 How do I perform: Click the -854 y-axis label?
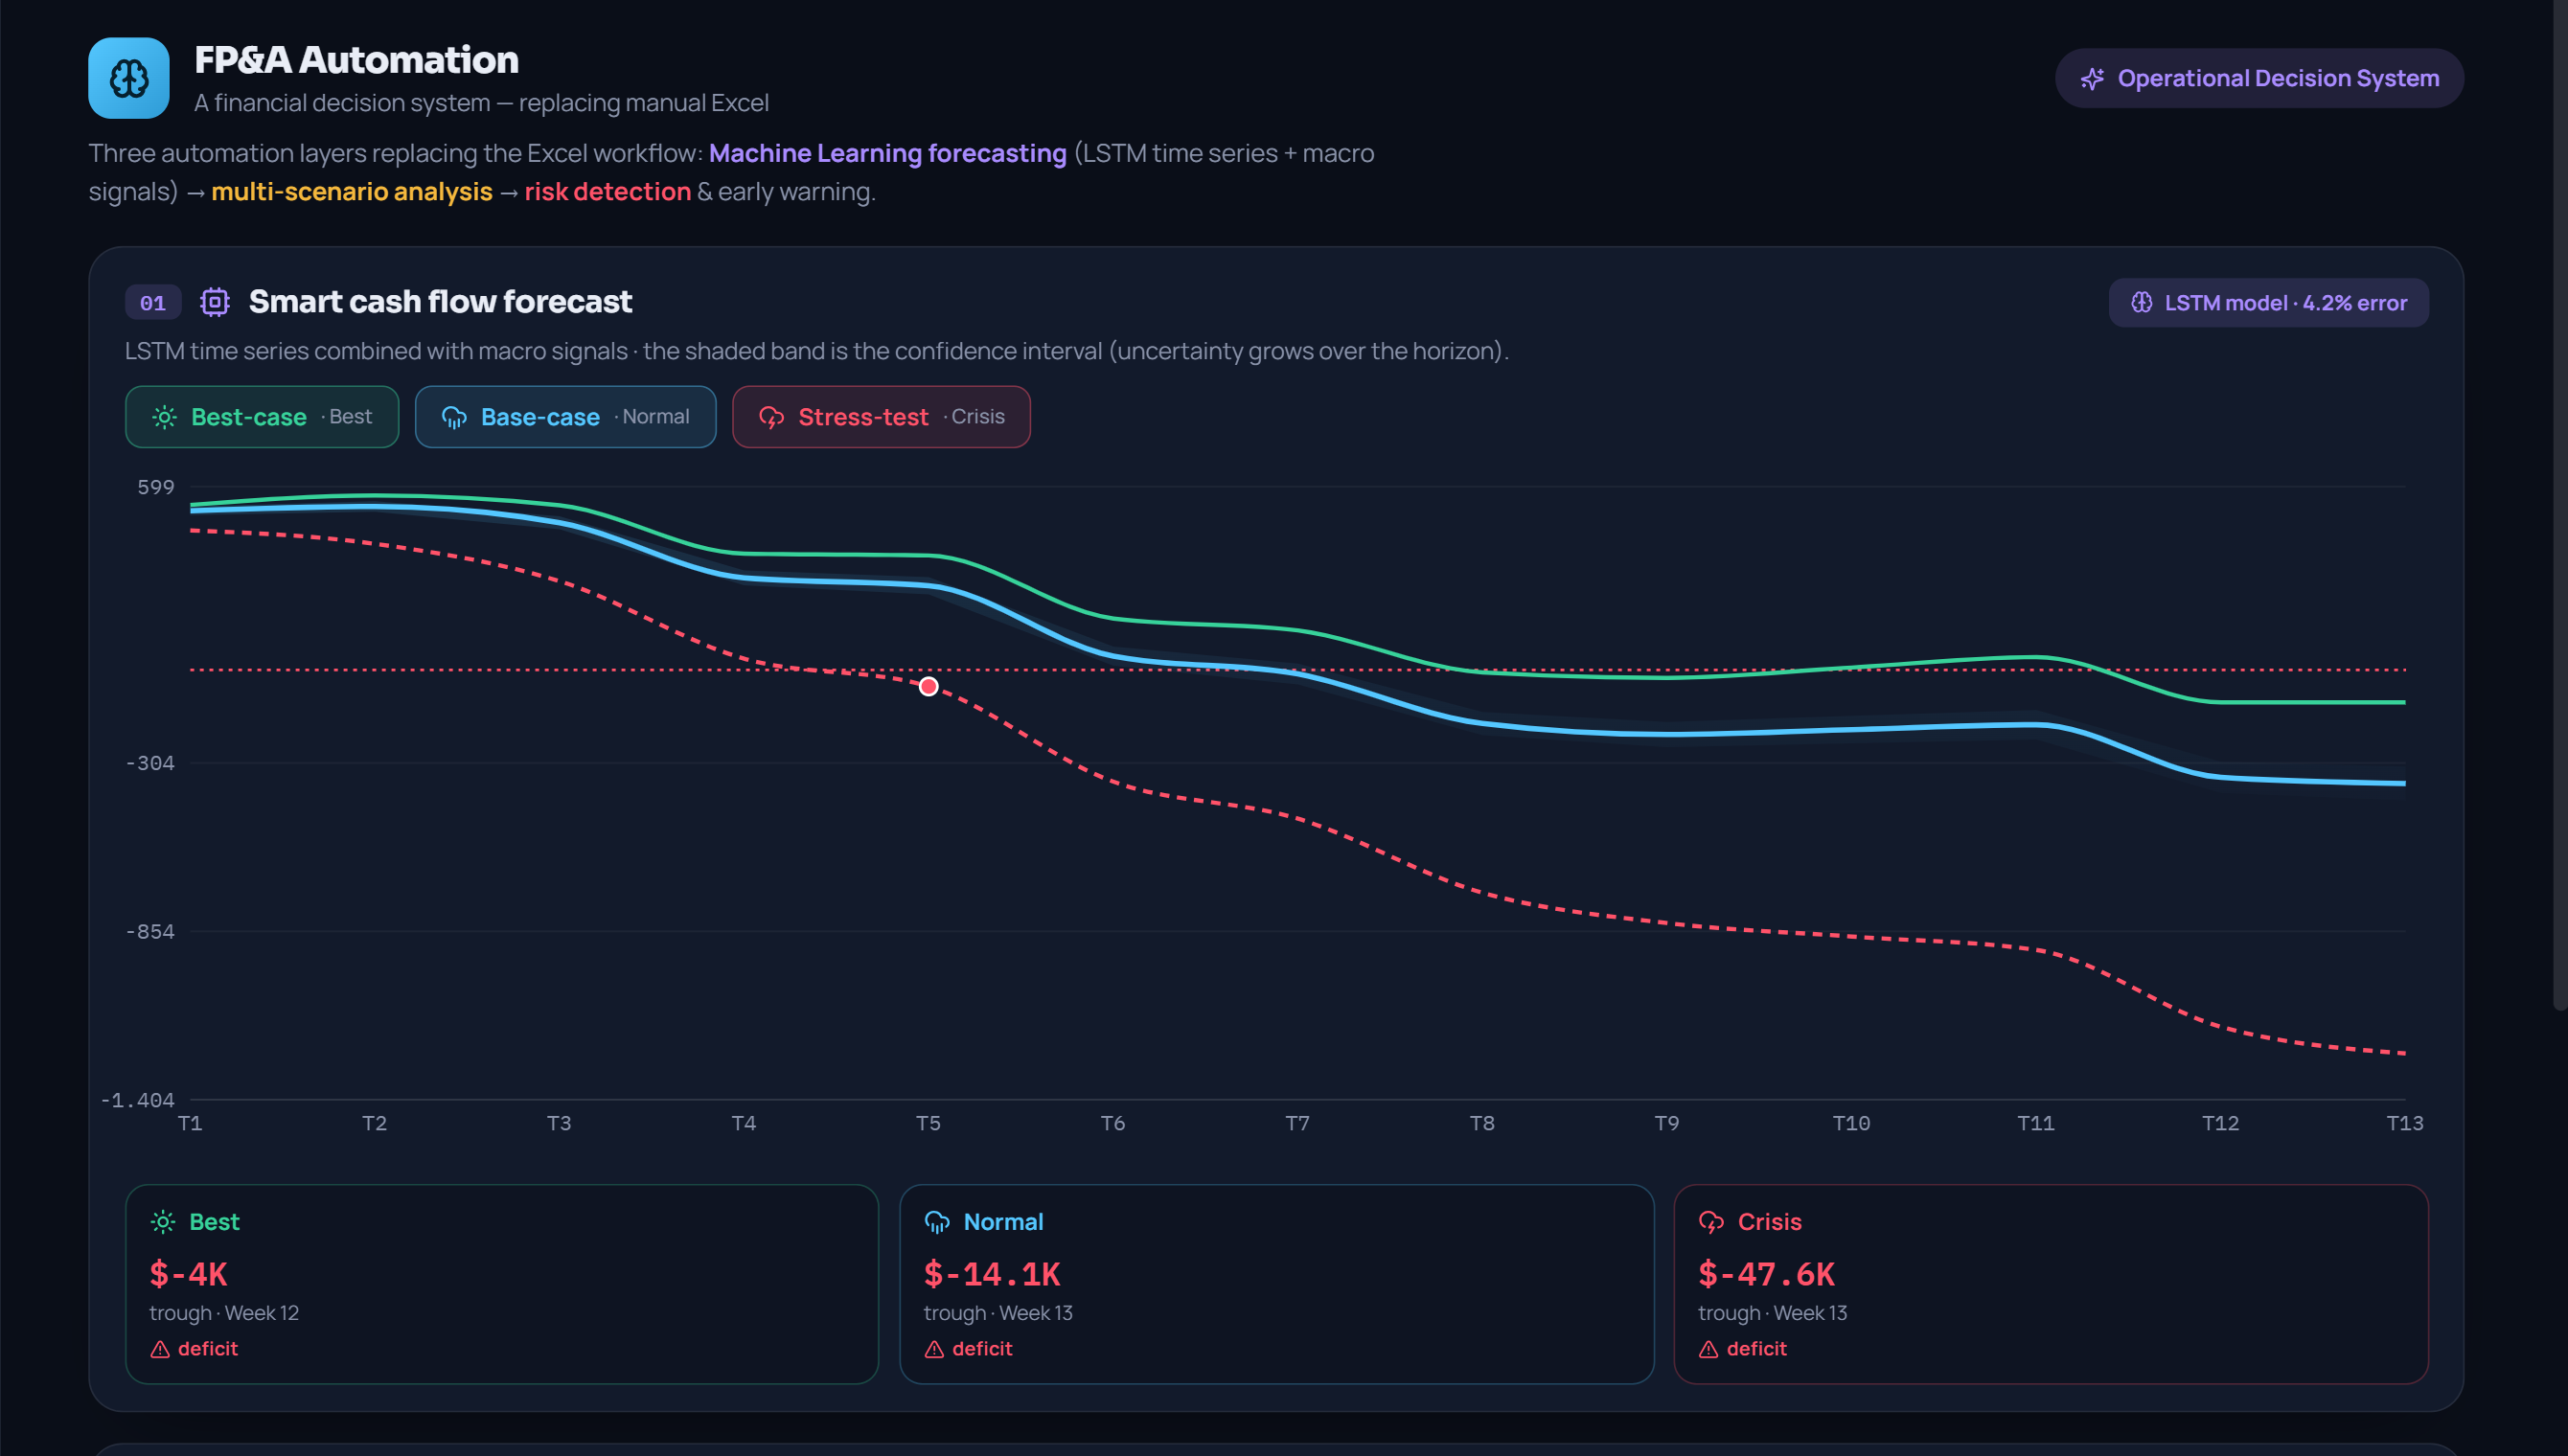(150, 931)
